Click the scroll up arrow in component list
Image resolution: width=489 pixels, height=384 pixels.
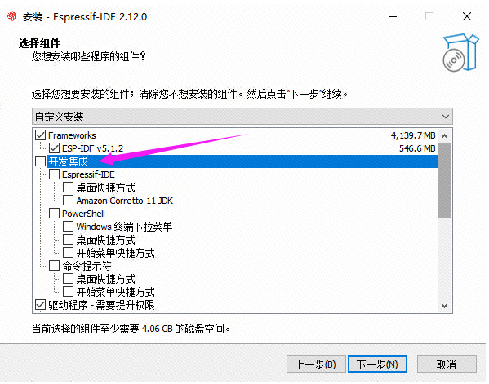(445, 136)
